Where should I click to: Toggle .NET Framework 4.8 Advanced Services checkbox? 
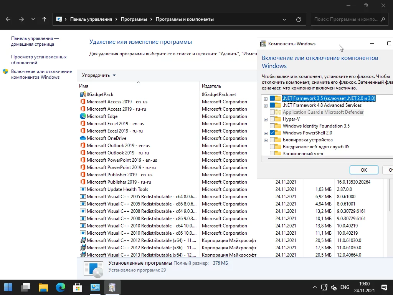(x=272, y=105)
